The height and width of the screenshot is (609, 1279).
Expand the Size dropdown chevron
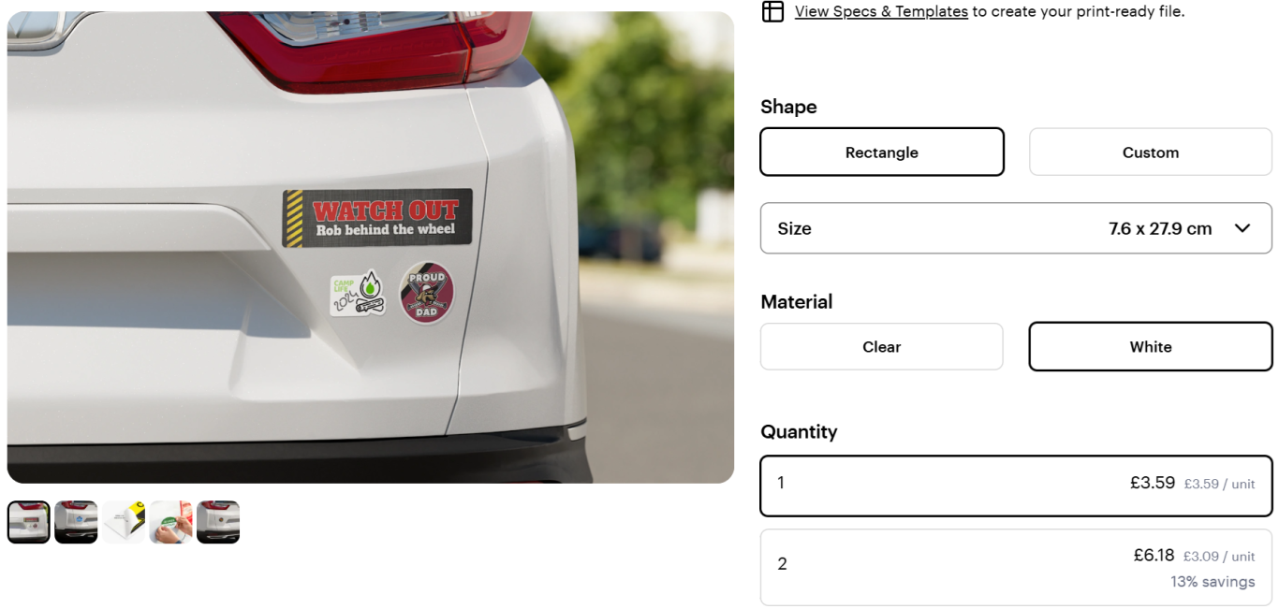coord(1242,228)
